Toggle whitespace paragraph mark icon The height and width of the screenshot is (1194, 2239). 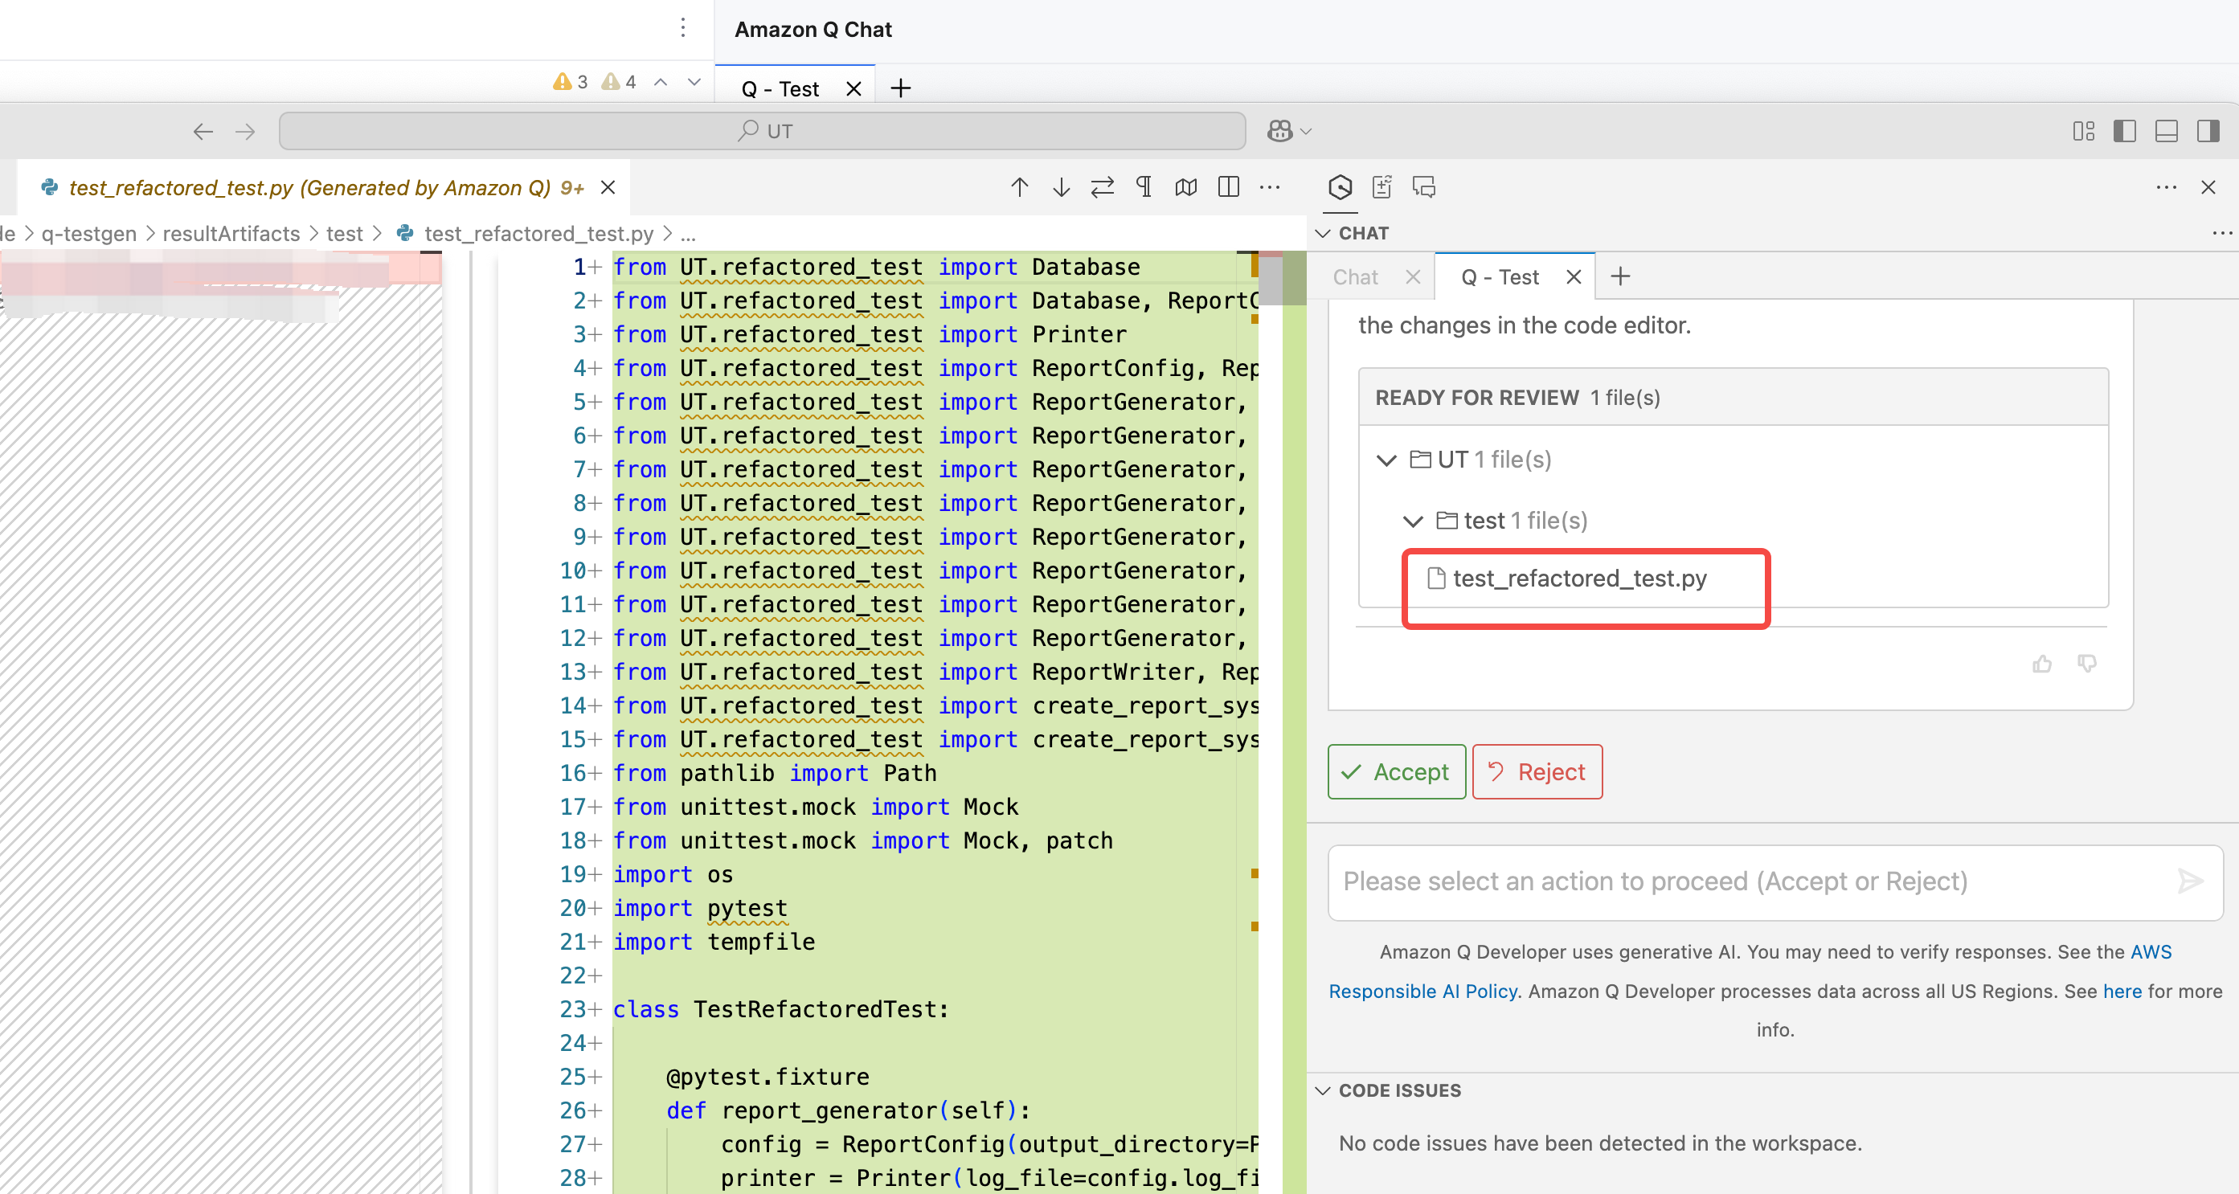pos(1144,187)
